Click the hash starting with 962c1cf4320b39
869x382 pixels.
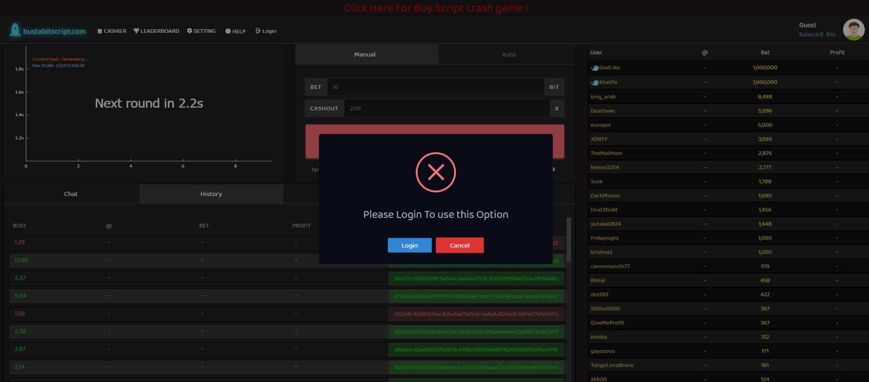coord(476,279)
